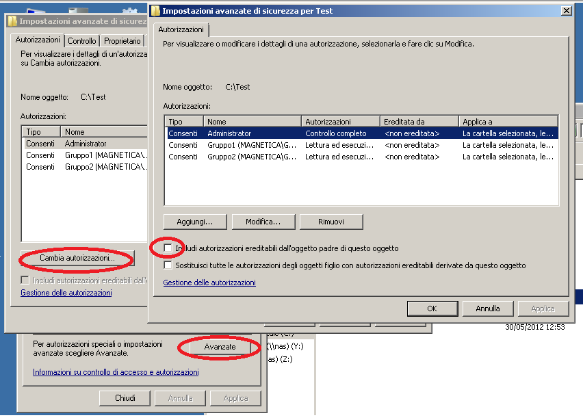Open Gestione delle autorizzazioni link in front dialog
583x420 pixels.
tap(209, 283)
